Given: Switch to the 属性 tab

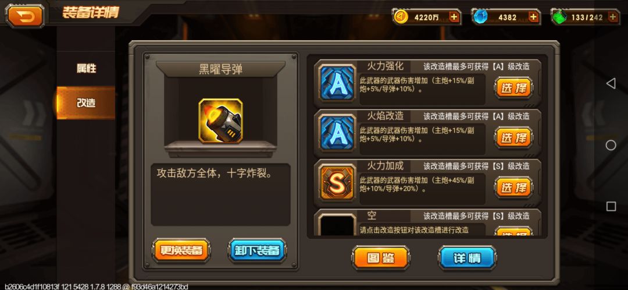Looking at the screenshot, I should point(86,69).
